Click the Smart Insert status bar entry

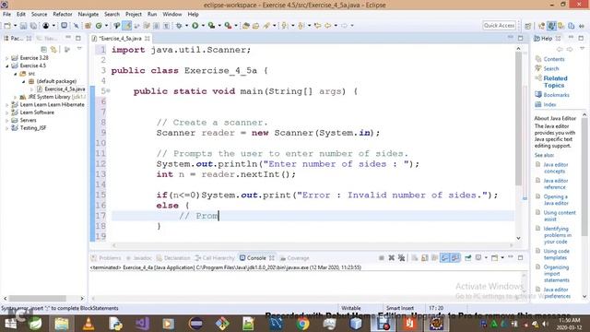tap(399, 308)
